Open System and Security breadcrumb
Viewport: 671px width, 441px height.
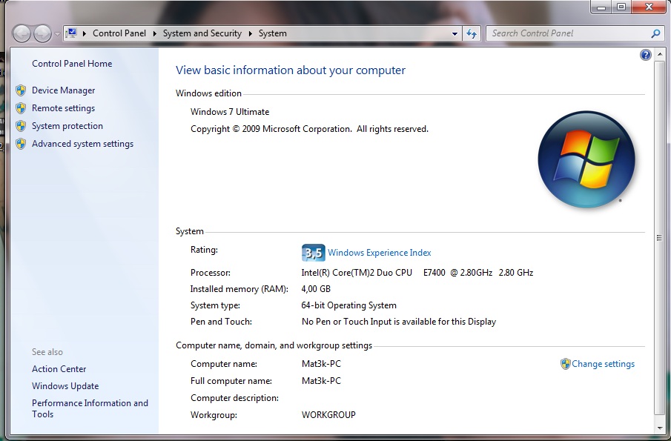click(202, 33)
